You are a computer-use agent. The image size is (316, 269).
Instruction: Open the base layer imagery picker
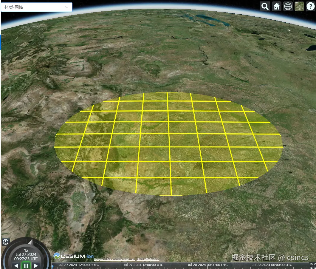tap(299, 7)
